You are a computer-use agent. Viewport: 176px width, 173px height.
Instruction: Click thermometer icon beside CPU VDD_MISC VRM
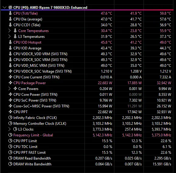point(10,65)
